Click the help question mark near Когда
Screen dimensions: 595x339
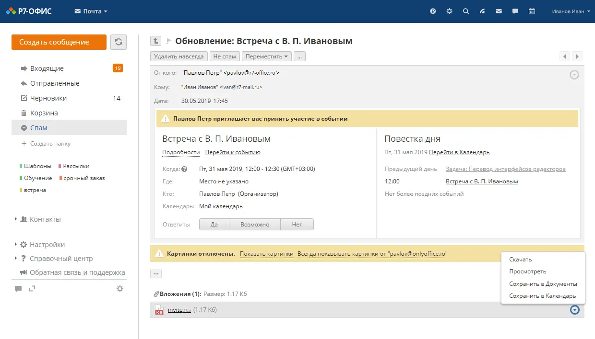click(x=184, y=169)
